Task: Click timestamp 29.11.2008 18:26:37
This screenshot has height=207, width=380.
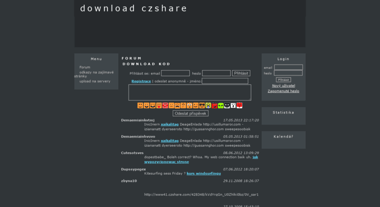Action: 241,181
